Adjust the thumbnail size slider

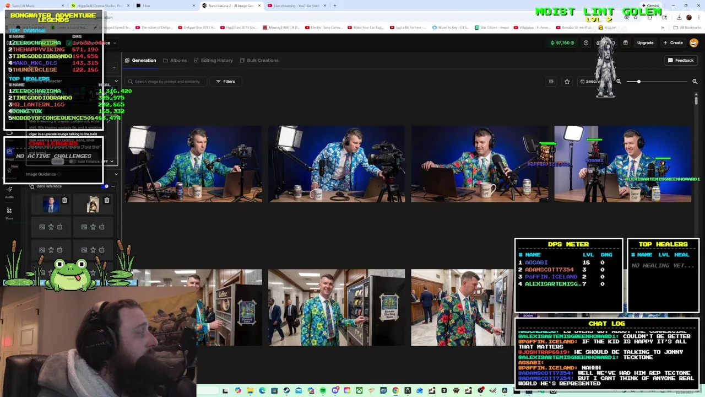click(658, 82)
